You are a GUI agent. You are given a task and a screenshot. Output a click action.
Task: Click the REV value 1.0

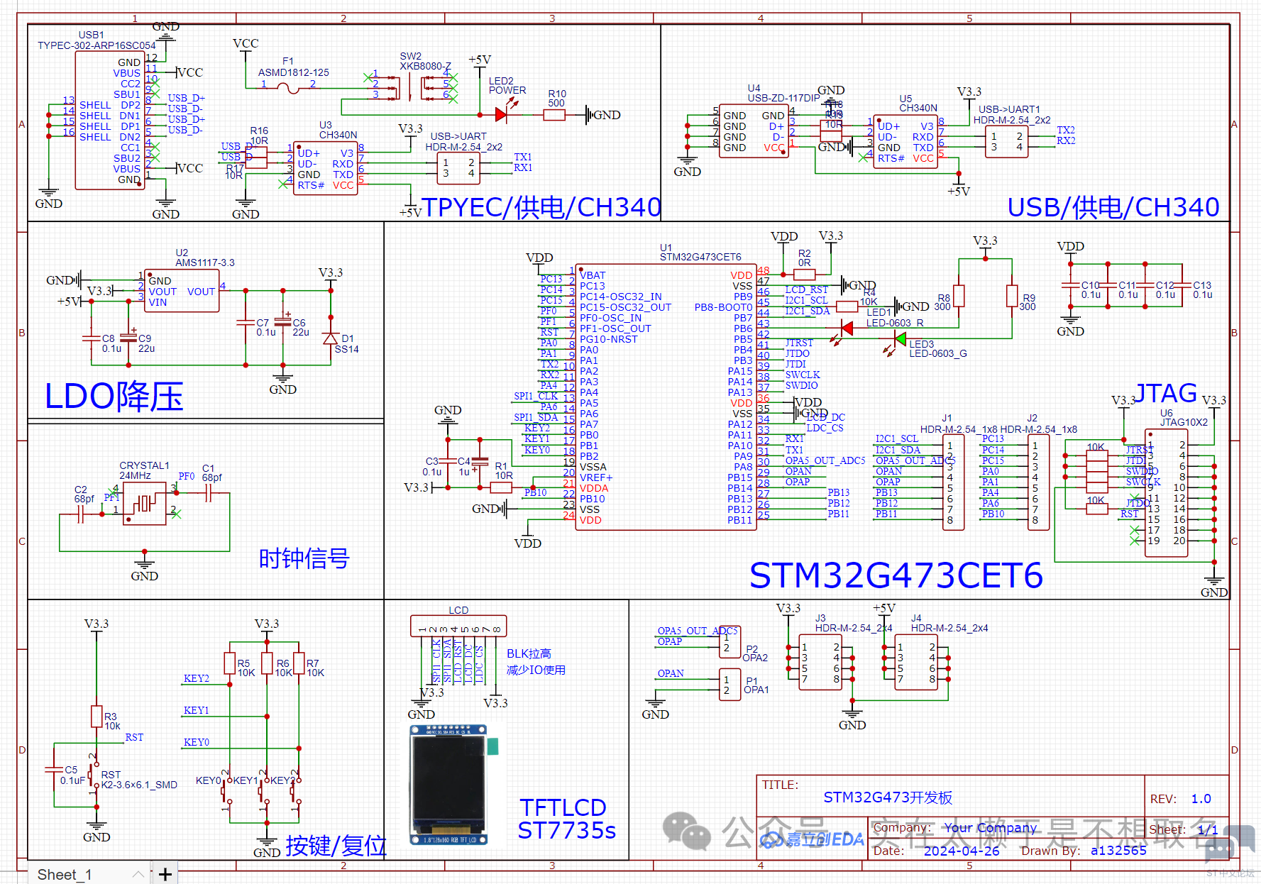pos(1201,799)
